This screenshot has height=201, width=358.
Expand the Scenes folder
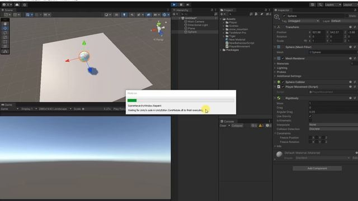coord(224,26)
